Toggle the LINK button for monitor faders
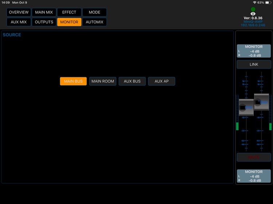 tap(254, 64)
